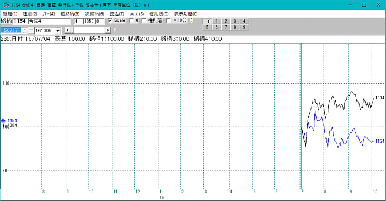Click the year label 16 below axis
The width and height of the screenshot is (386, 201).
(x=162, y=197)
